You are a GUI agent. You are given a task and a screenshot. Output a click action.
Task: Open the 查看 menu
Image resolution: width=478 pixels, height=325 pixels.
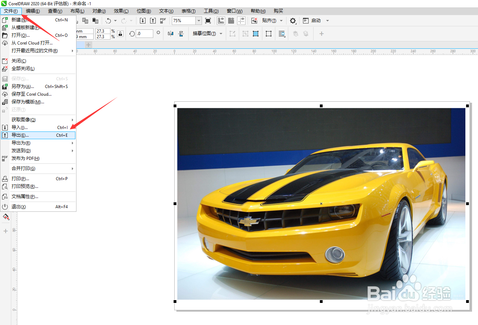55,11
